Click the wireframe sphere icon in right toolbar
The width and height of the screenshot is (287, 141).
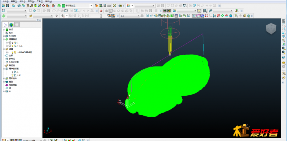click(284, 66)
